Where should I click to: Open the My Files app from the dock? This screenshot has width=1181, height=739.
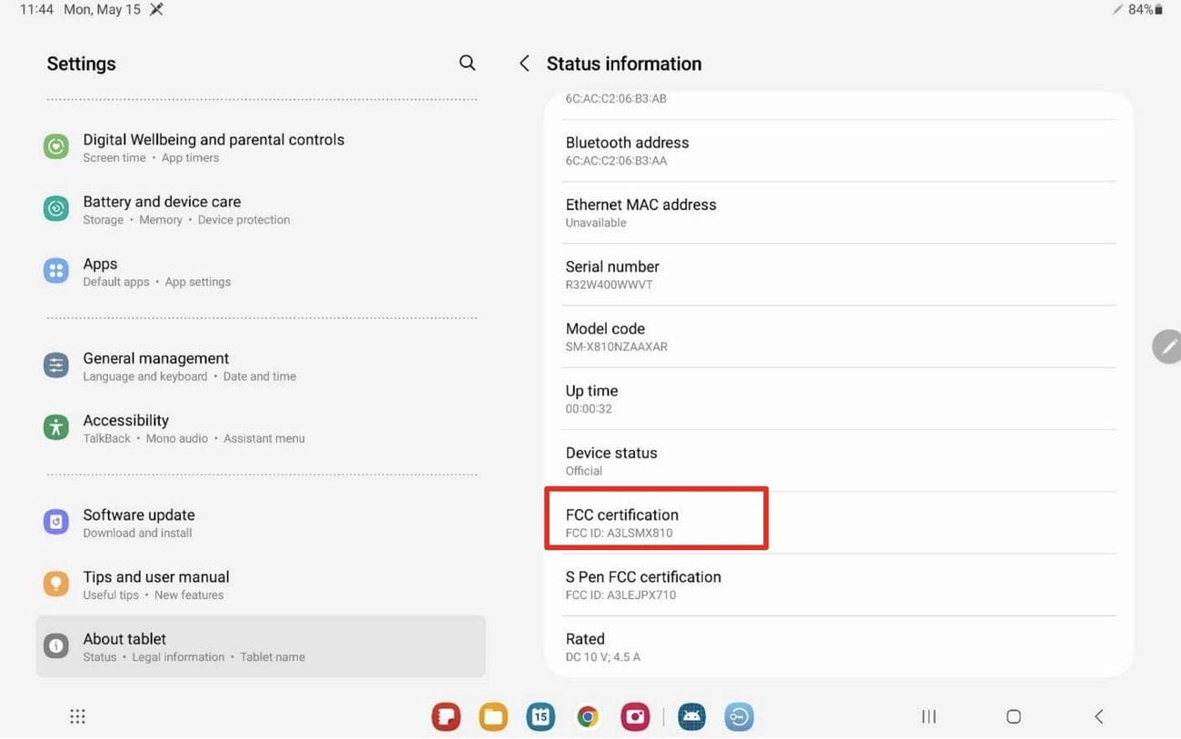click(493, 716)
